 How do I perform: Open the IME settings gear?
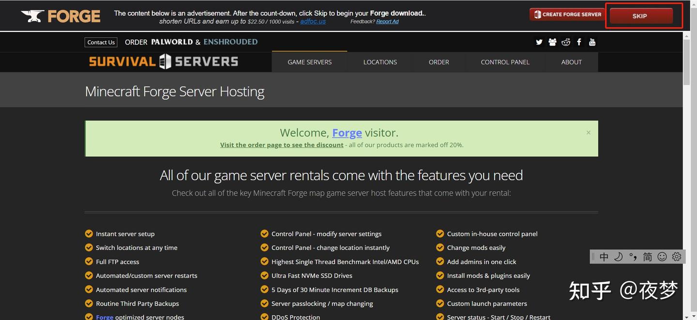[676, 257]
